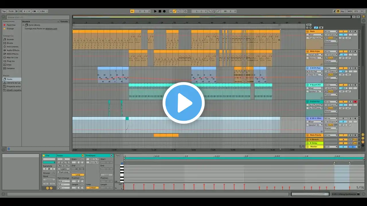Click the MIDI Arrangement Overdub plus icon

pos(171,11)
